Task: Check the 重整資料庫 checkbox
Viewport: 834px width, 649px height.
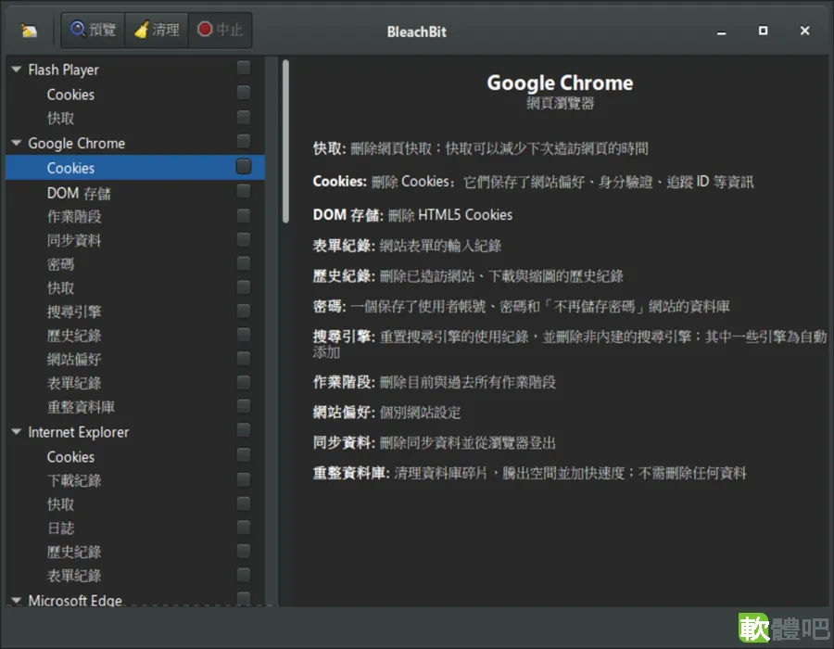Action: pos(243,406)
